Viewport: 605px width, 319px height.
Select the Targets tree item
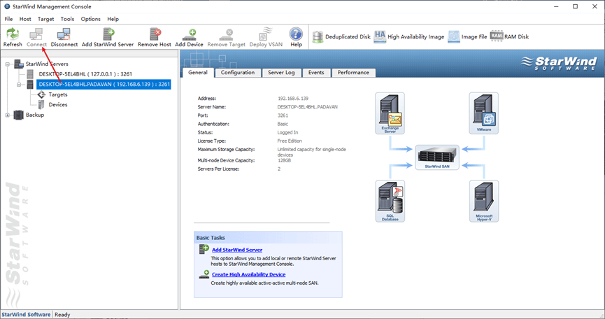(x=58, y=94)
